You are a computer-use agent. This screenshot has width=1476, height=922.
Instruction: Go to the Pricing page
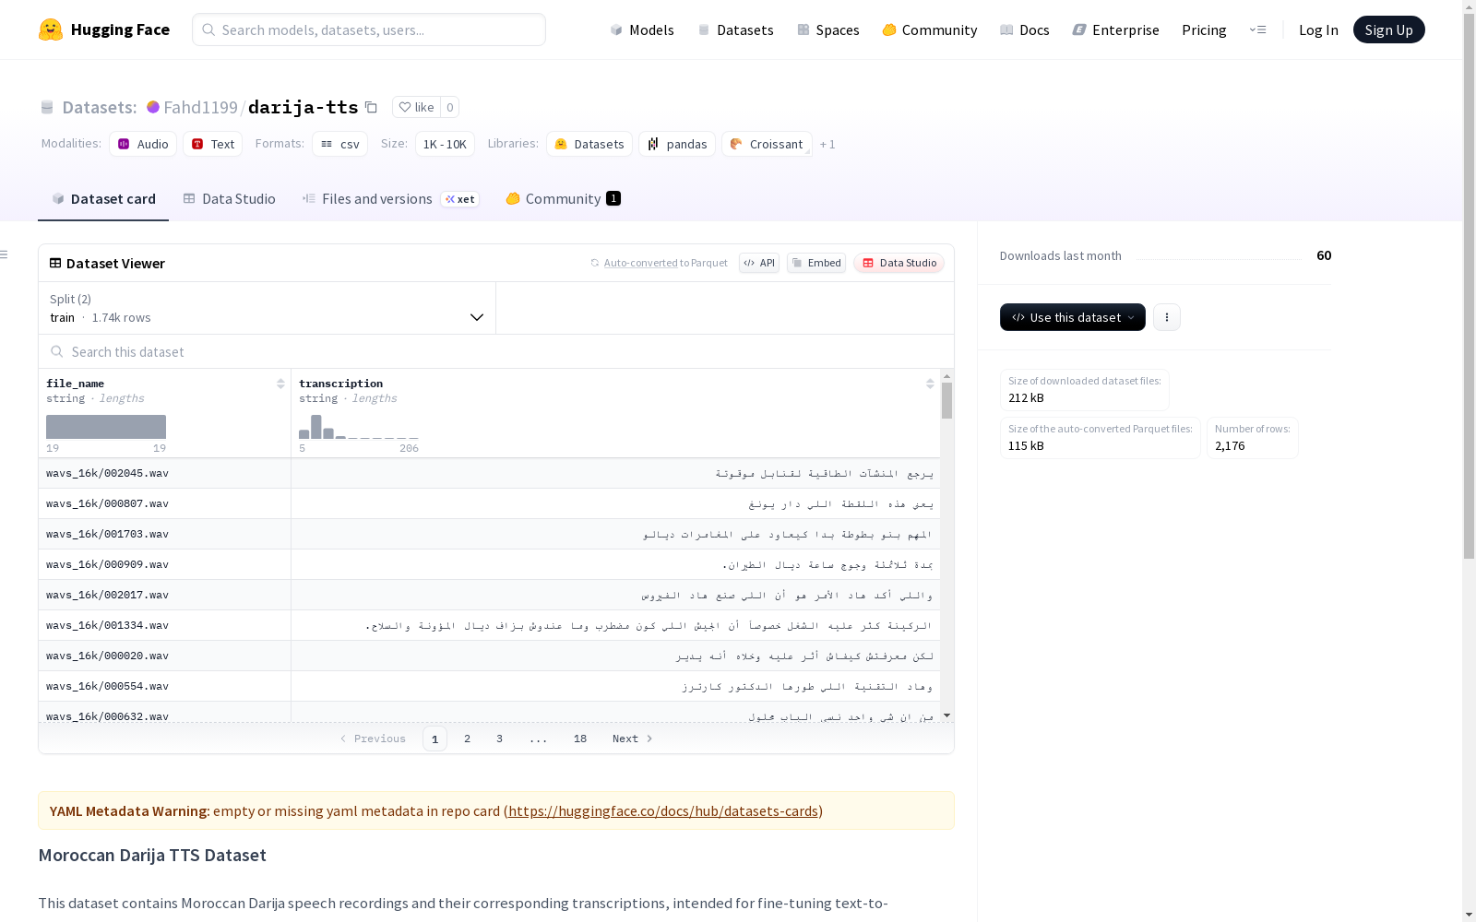coord(1204,30)
